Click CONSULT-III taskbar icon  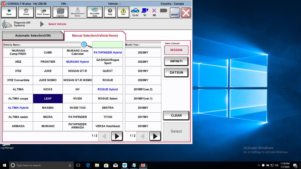click(143, 165)
